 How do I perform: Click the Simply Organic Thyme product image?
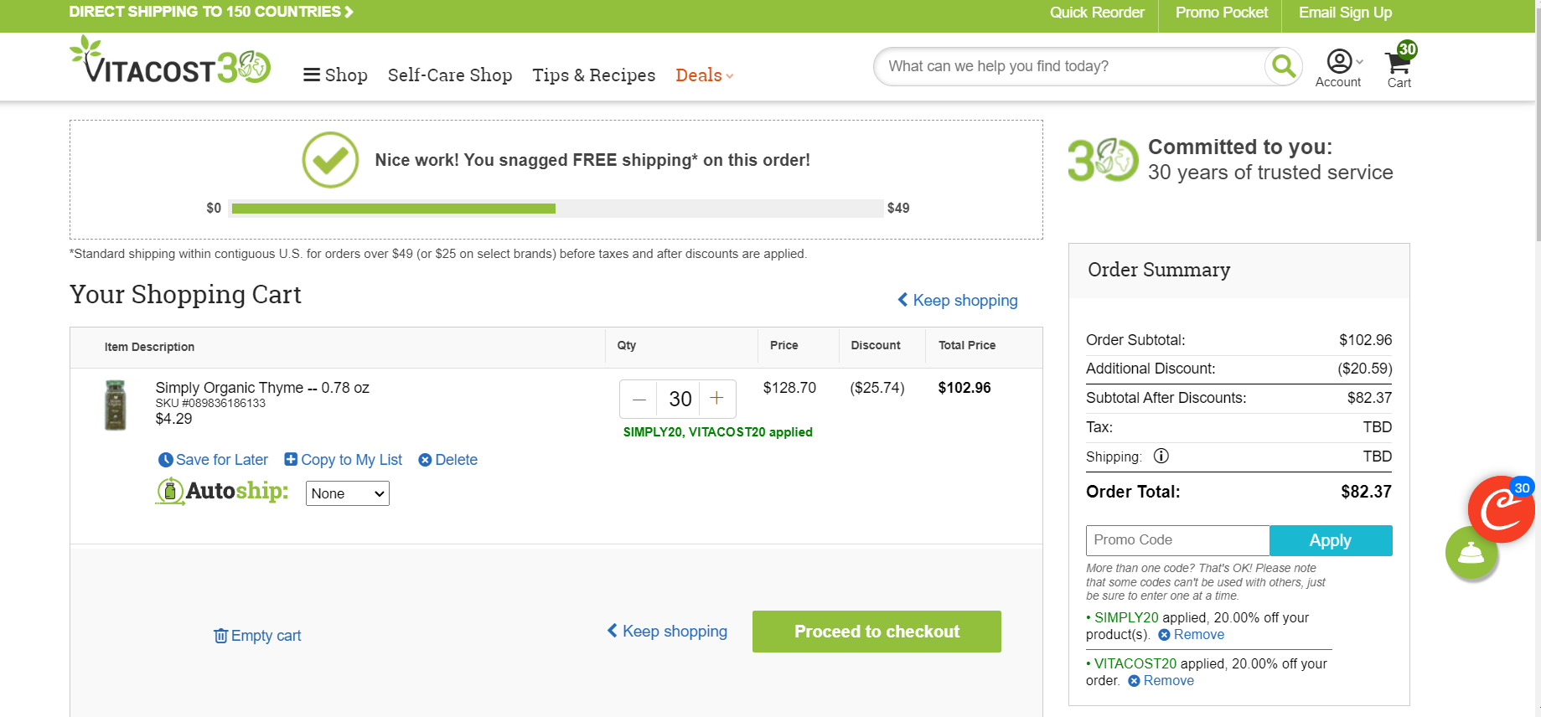[116, 405]
